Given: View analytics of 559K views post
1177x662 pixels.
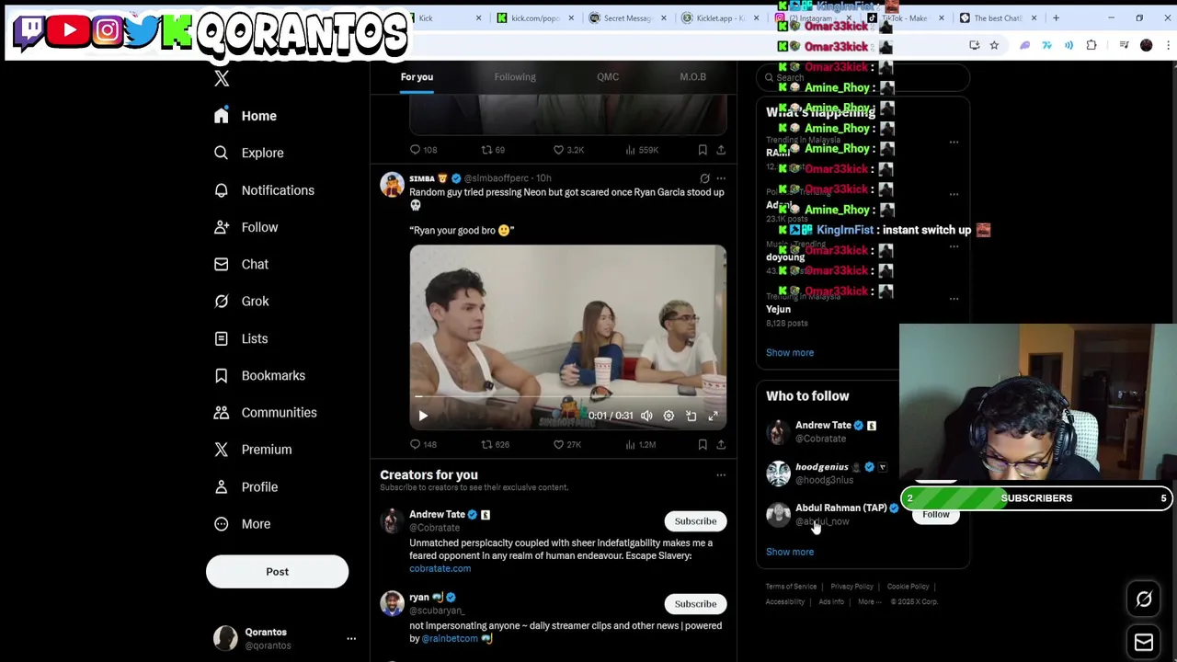Looking at the screenshot, I should [643, 150].
